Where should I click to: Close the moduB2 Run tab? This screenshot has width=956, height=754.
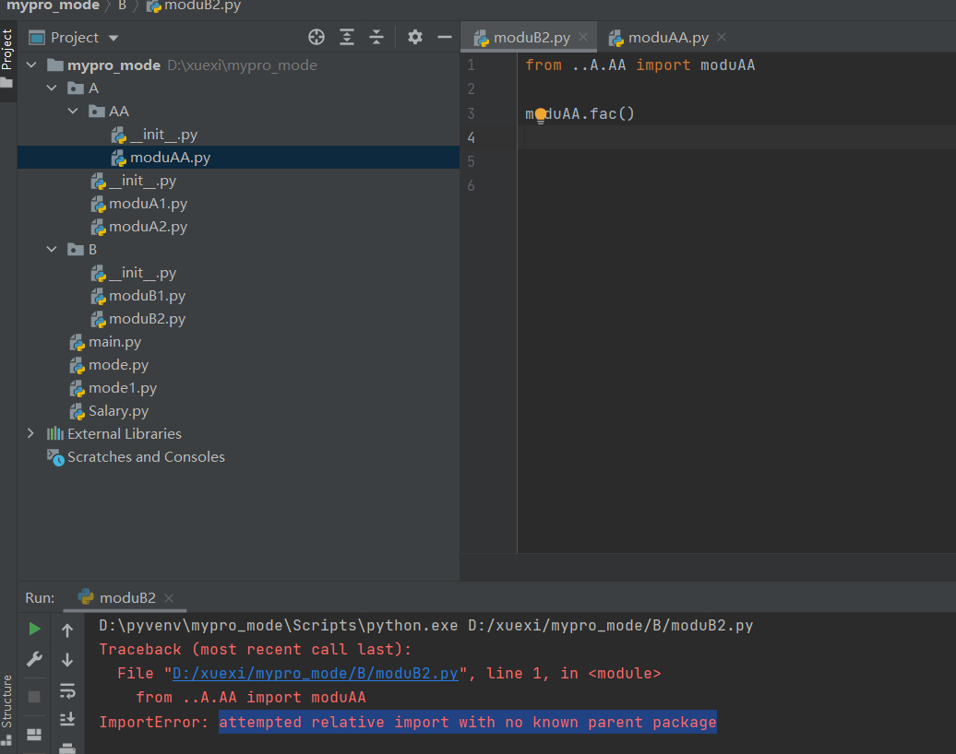[x=169, y=598]
